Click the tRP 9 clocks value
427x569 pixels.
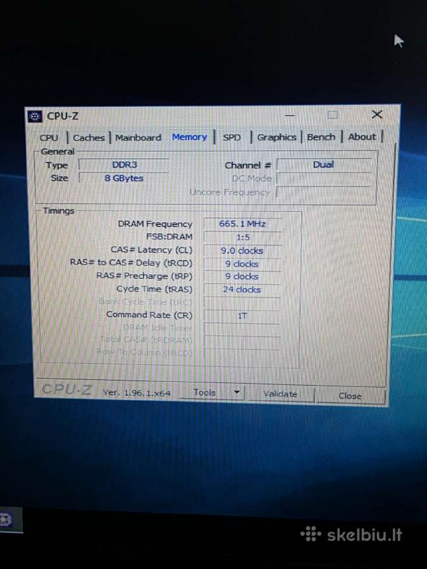tap(242, 276)
